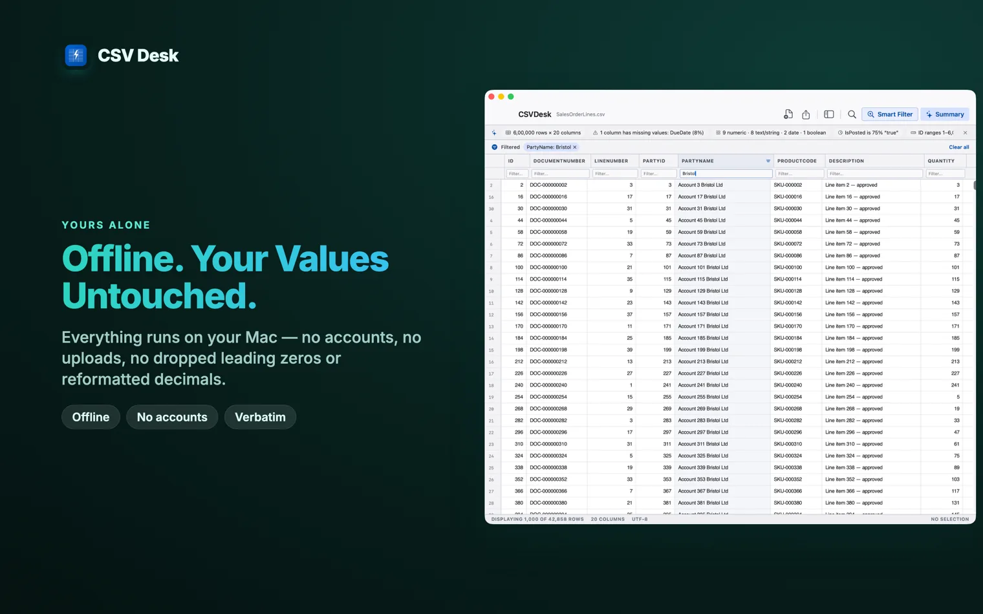Click the 'Verbatim' pill tag
Image resolution: width=983 pixels, height=614 pixels.
click(x=260, y=417)
